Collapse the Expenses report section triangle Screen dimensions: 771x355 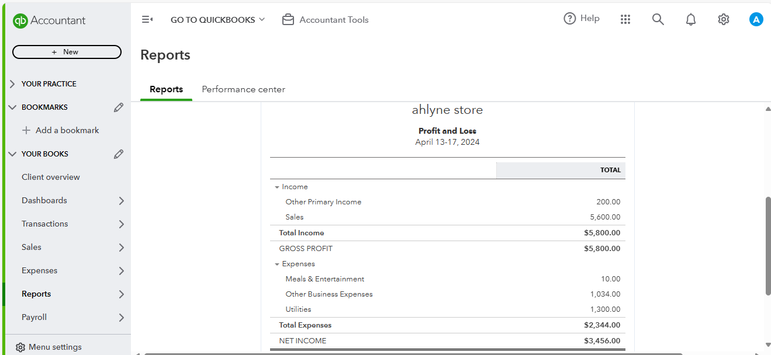pyautogui.click(x=277, y=264)
